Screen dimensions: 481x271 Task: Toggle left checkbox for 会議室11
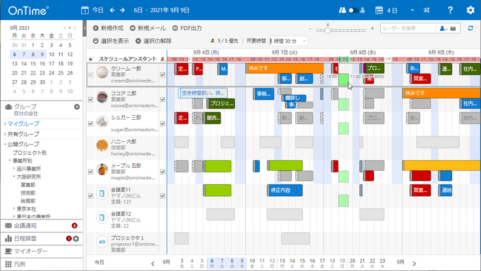(x=90, y=195)
